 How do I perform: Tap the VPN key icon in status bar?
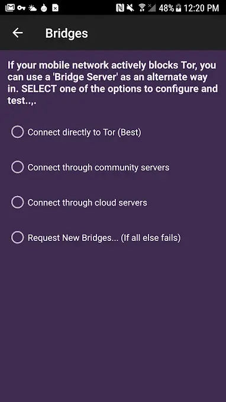[x=21, y=8]
